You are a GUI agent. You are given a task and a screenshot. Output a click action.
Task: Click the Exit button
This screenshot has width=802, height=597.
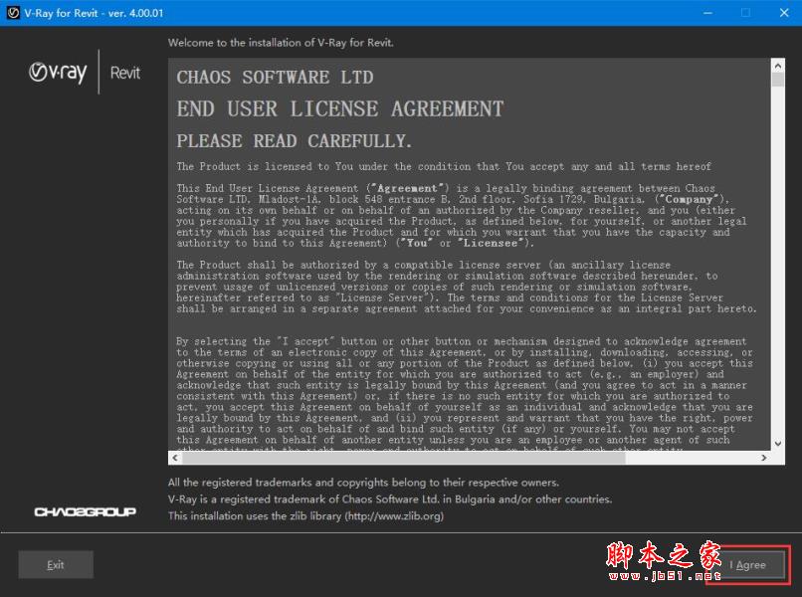[56, 565]
